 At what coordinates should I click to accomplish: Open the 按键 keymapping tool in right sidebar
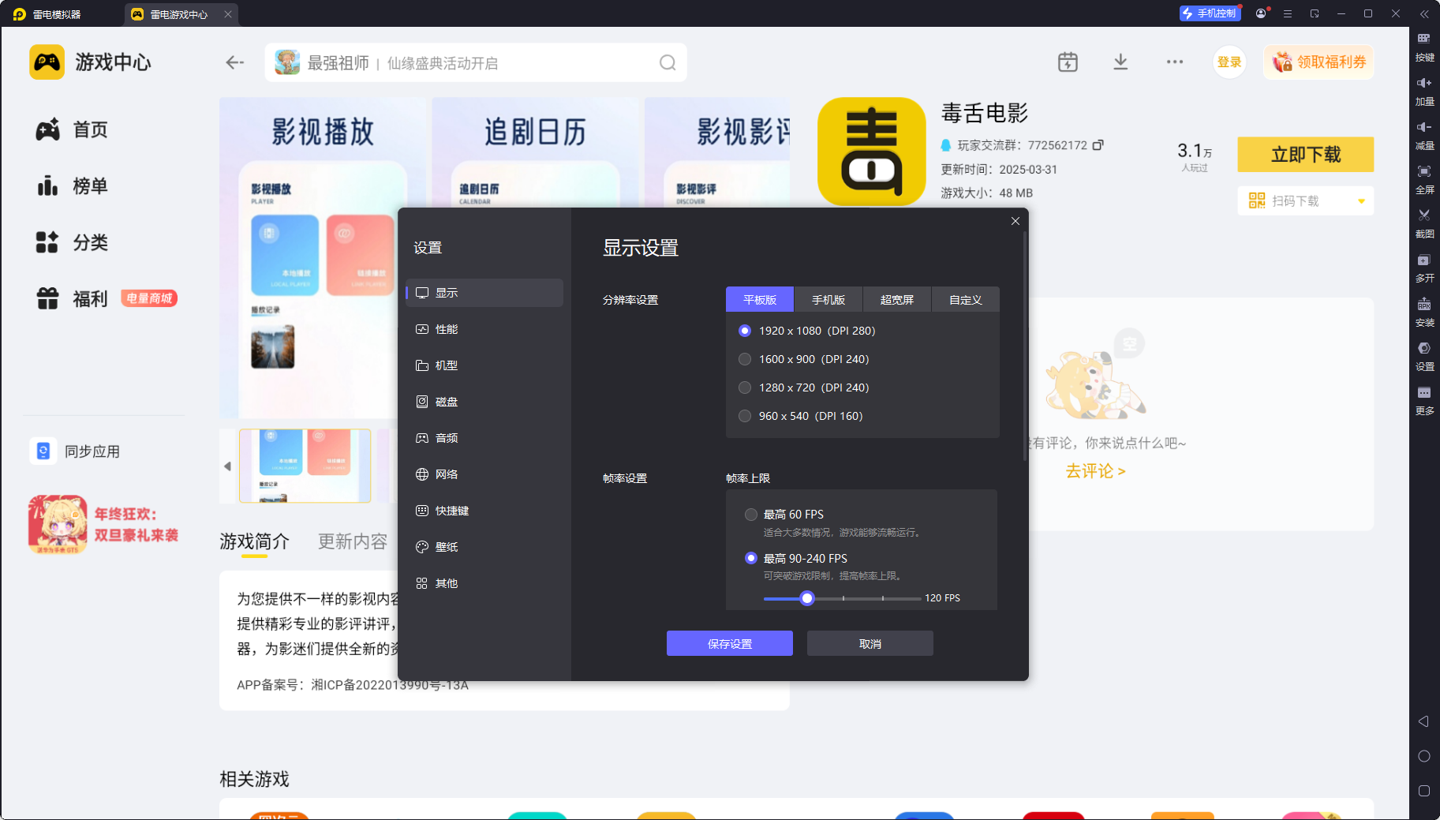coord(1424,47)
